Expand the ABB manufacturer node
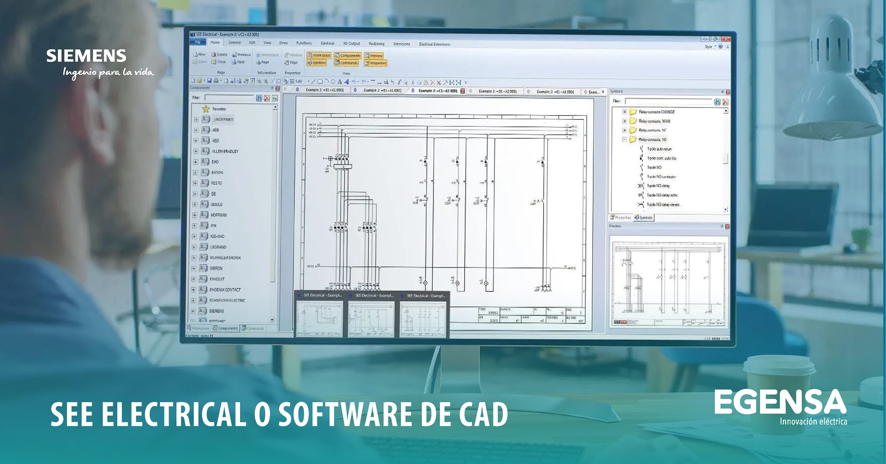The width and height of the screenshot is (886, 464). (196, 130)
